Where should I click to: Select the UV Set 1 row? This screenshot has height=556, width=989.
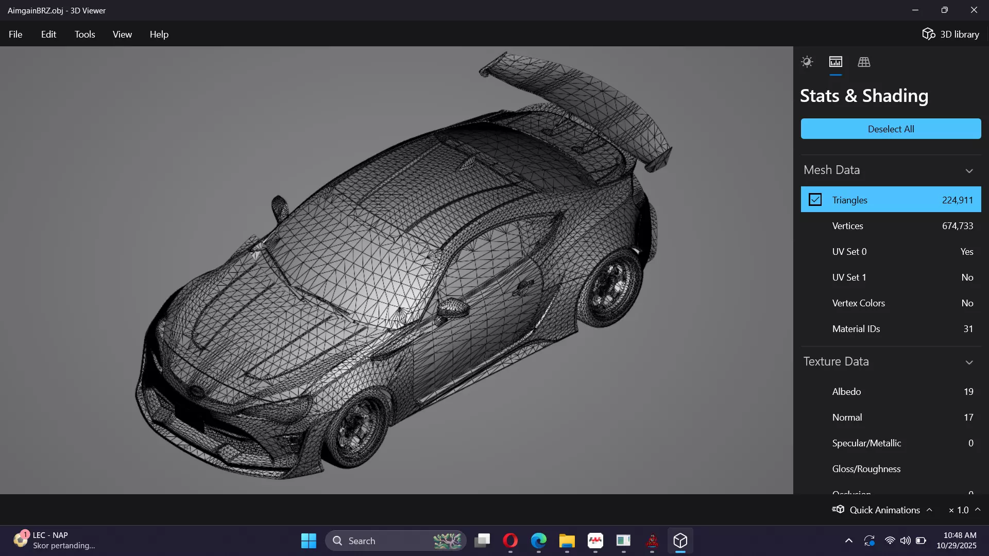click(891, 277)
